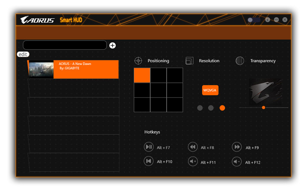This screenshot has height=191, width=307.
Task: Click the Alt + F8 hotkey text
Action: [207, 148]
